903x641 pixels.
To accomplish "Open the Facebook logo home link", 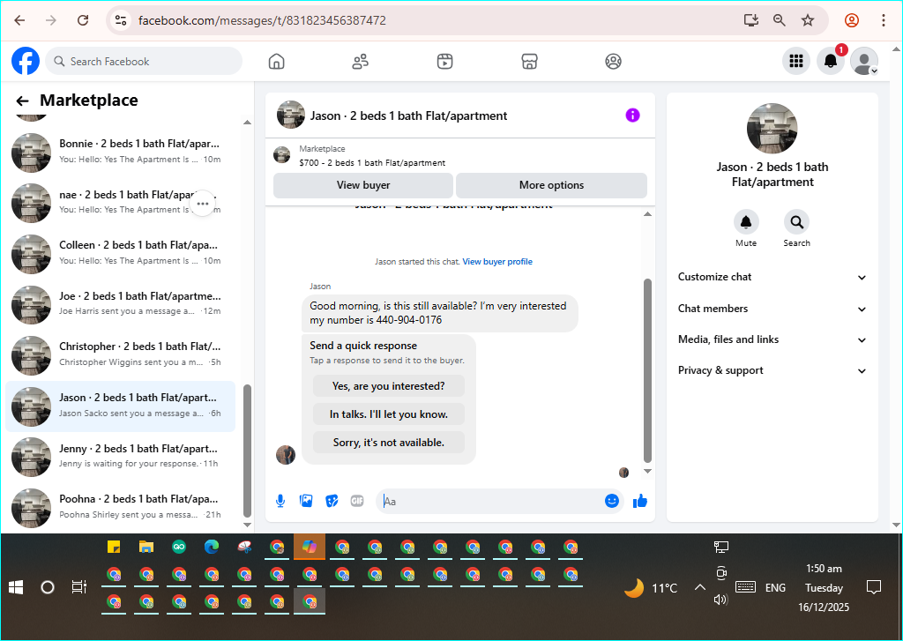I will coord(26,61).
